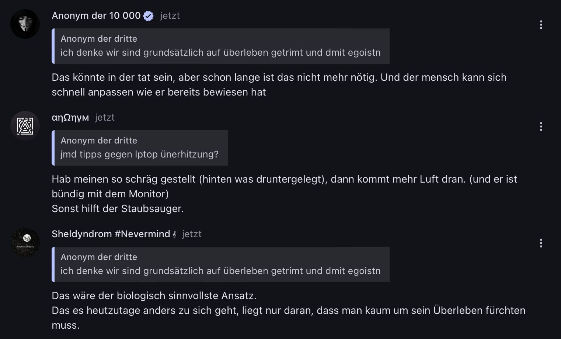Jump to the quoted laptop overheating question

[140, 148]
